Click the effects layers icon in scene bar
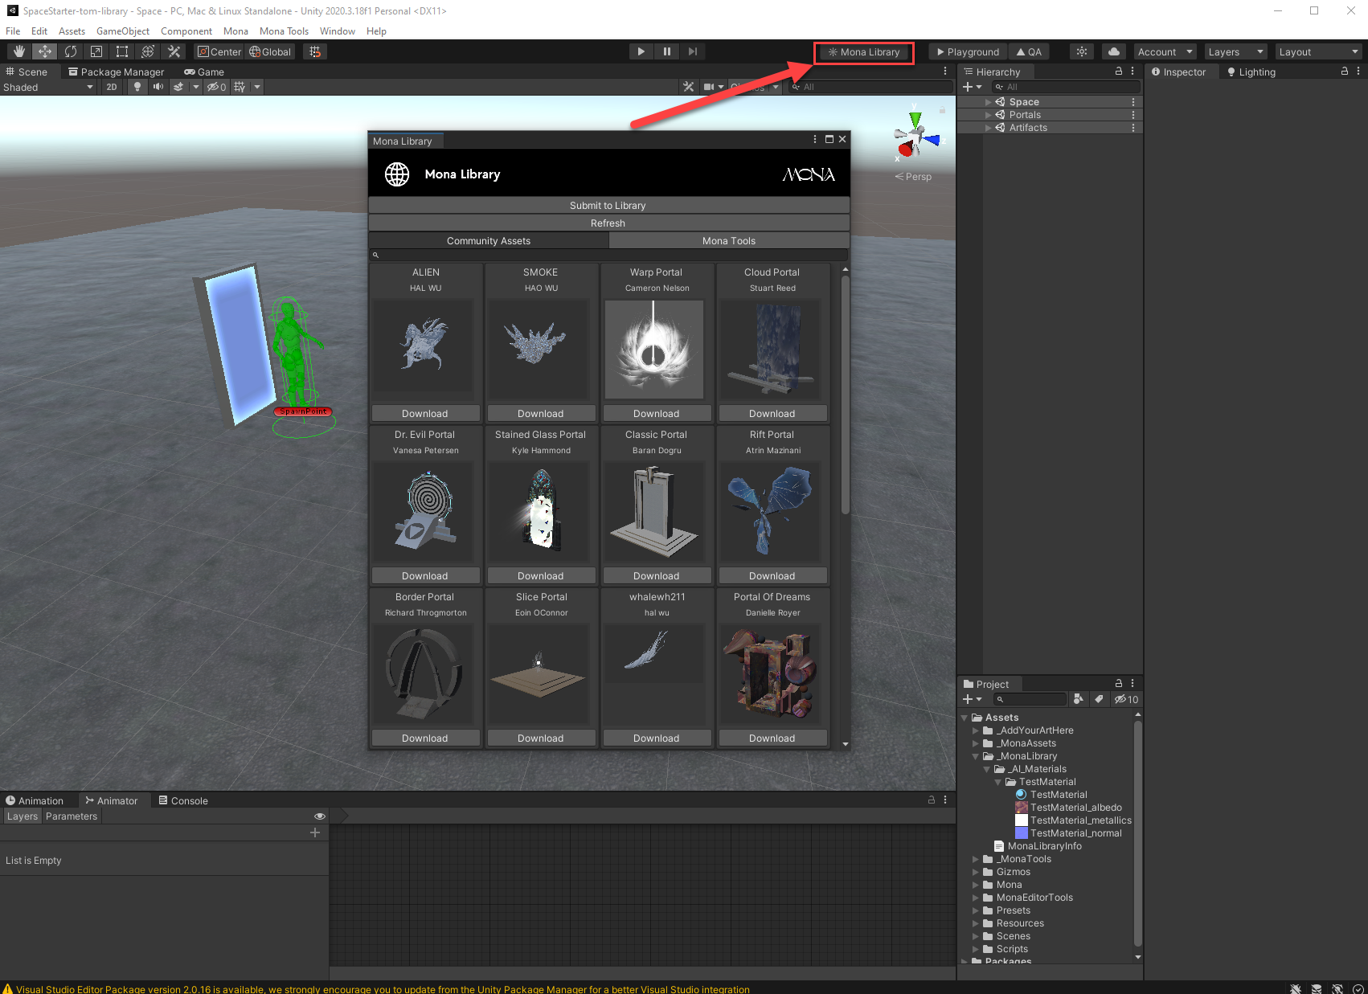The image size is (1368, 994). [x=178, y=87]
